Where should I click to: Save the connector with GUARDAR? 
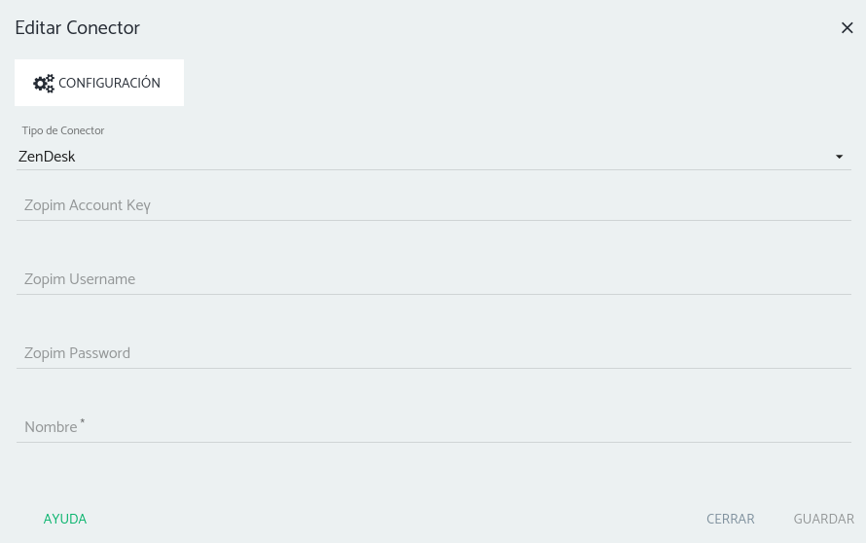click(x=823, y=520)
